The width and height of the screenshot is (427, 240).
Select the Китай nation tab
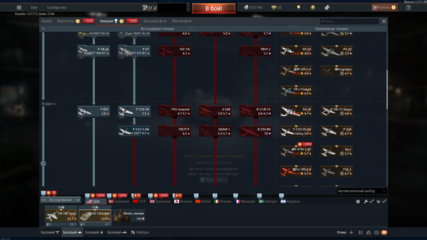203,201
